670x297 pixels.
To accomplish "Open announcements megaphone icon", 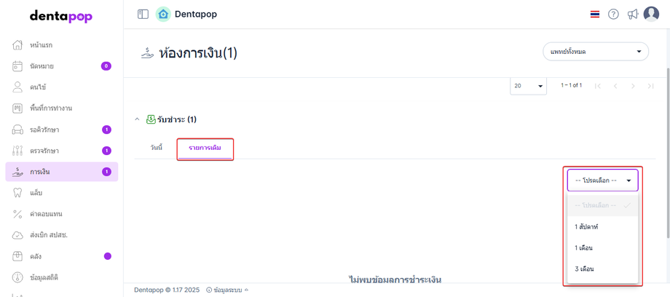I will 633,14.
